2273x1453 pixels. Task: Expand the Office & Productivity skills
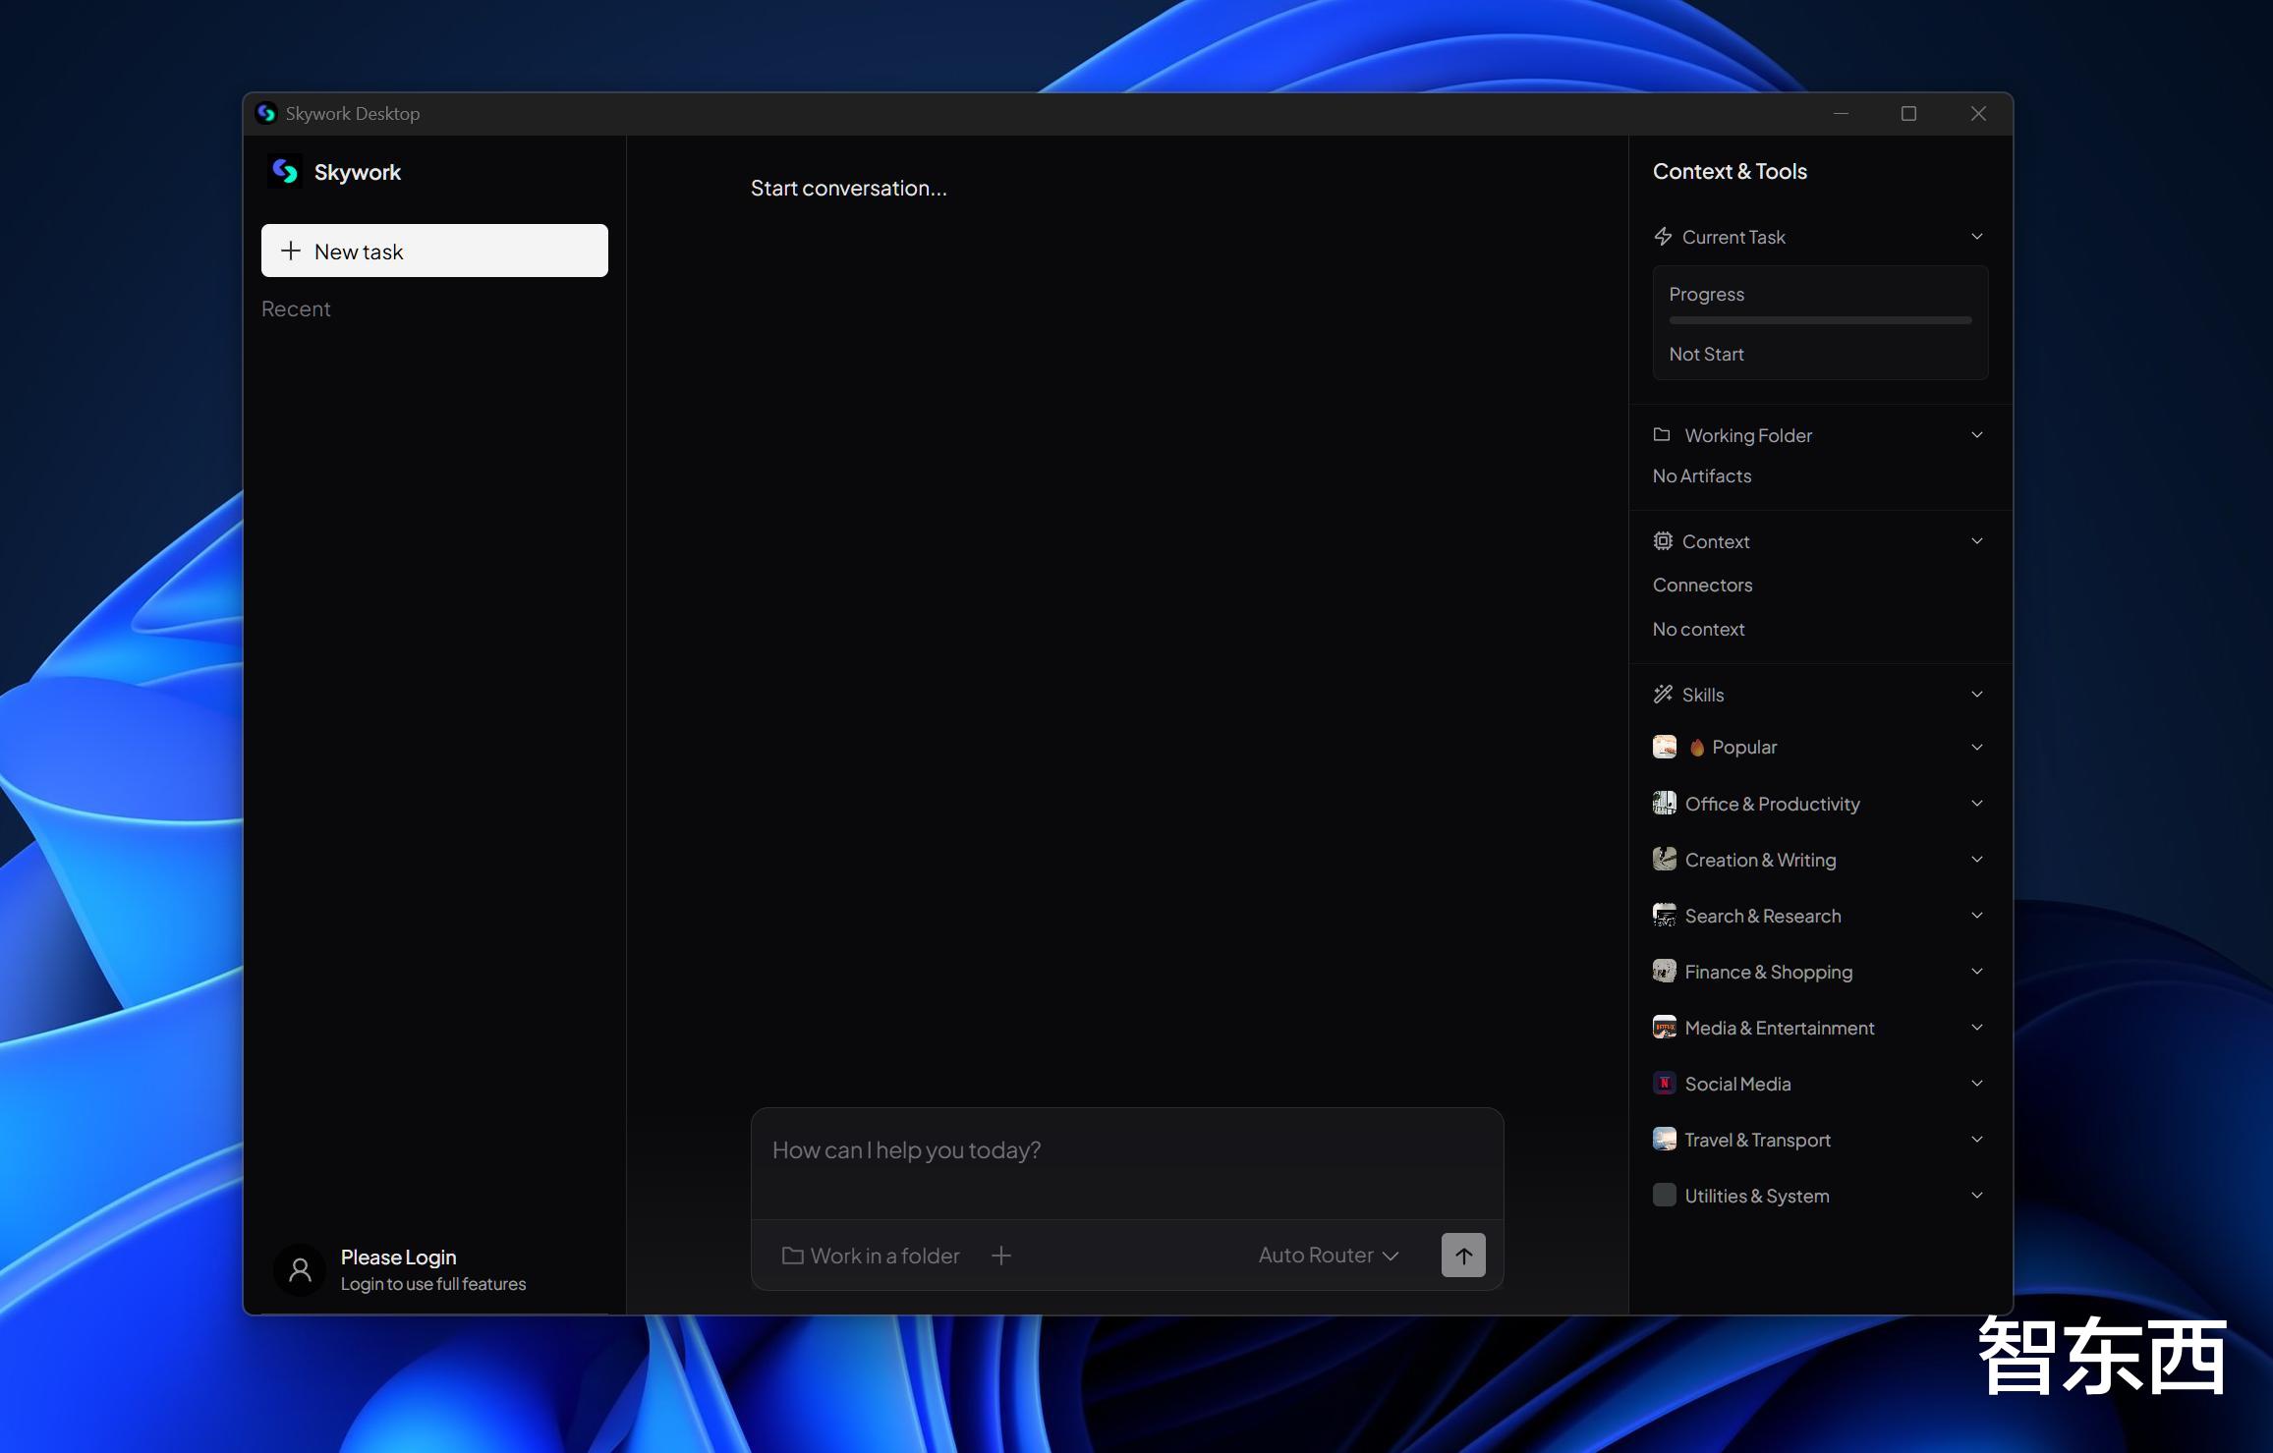[1976, 804]
